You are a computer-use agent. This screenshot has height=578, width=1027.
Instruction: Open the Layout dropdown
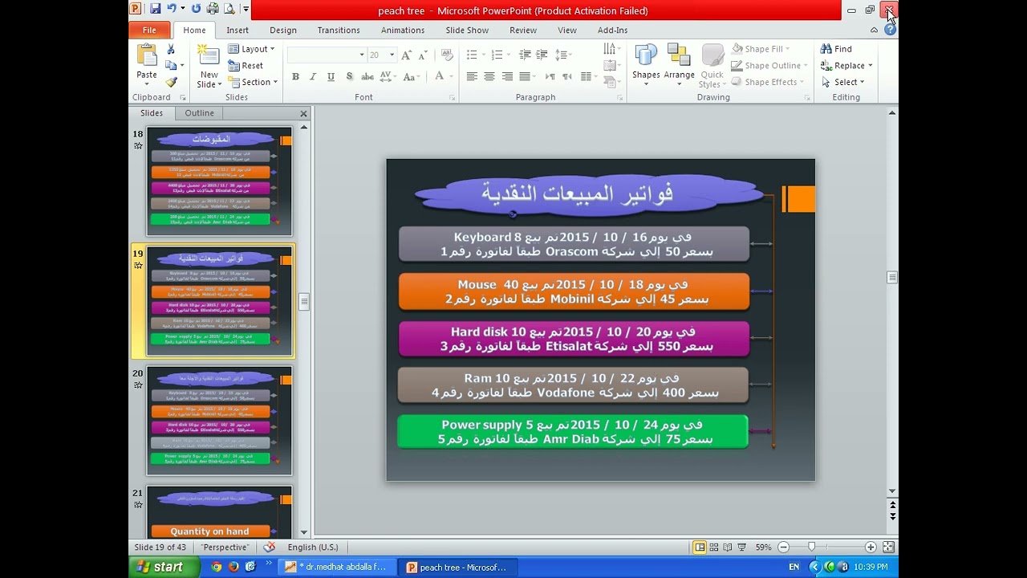(252, 49)
